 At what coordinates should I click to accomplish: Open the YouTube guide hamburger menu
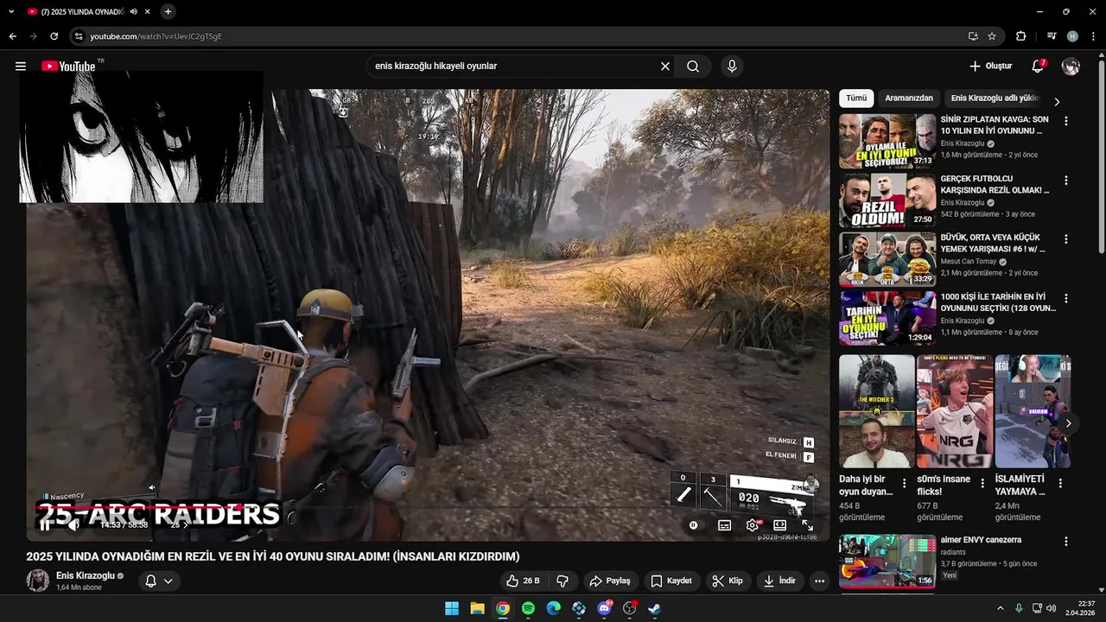coord(21,67)
